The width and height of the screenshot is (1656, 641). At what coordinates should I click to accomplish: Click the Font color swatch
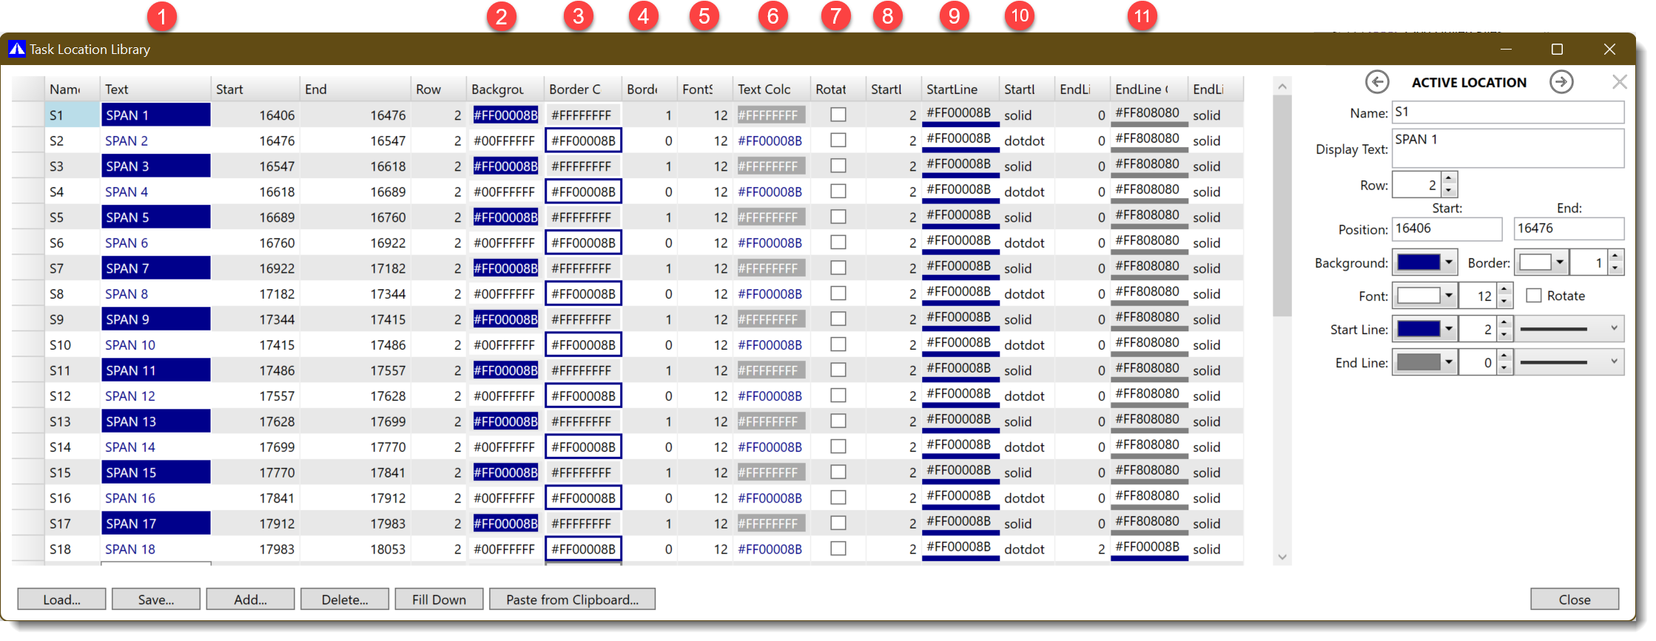(x=1418, y=296)
